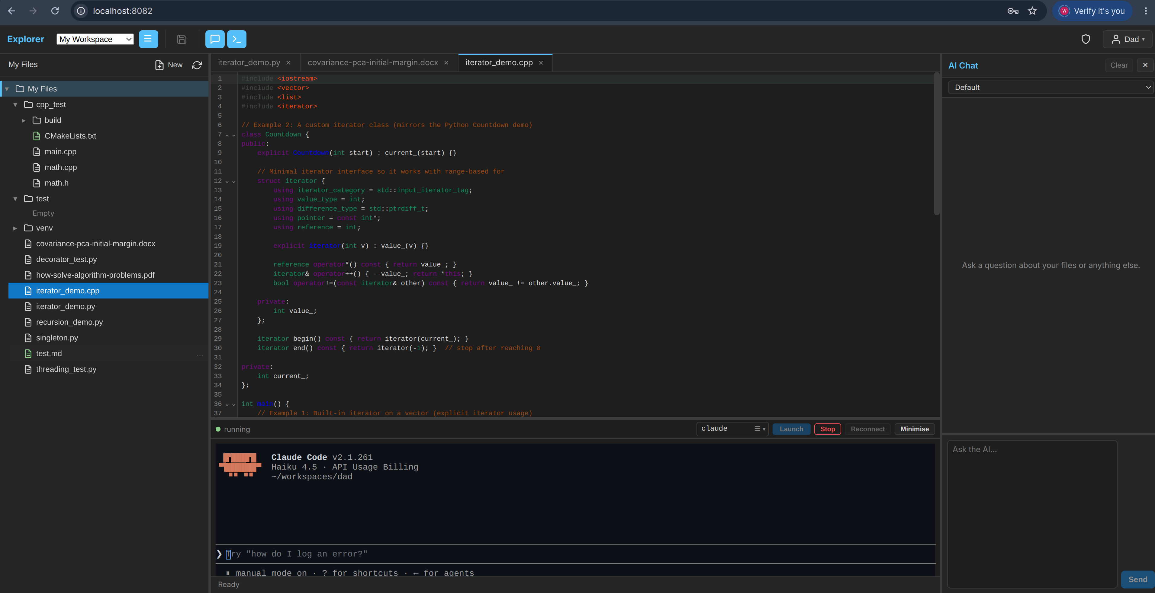This screenshot has width=1155, height=593.
Task: Click the save file icon
Action: tap(182, 39)
